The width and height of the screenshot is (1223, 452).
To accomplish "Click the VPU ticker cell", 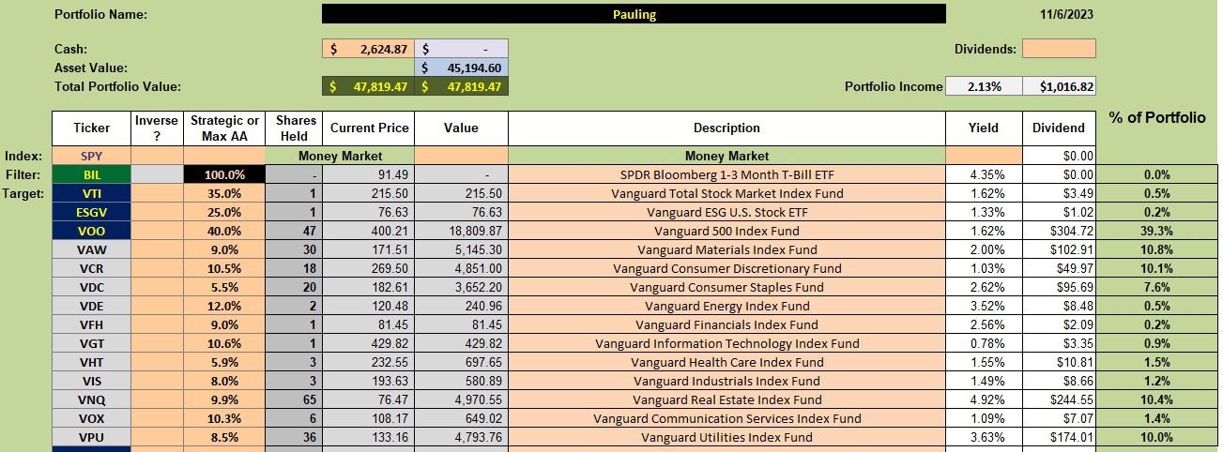I will pyautogui.click(x=91, y=437).
